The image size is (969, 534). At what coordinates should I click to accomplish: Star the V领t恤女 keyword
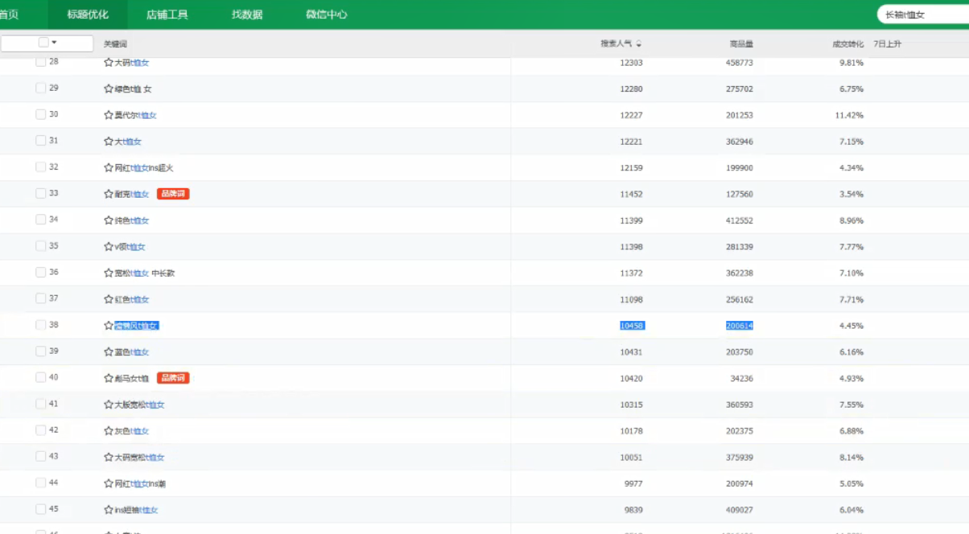click(x=109, y=247)
